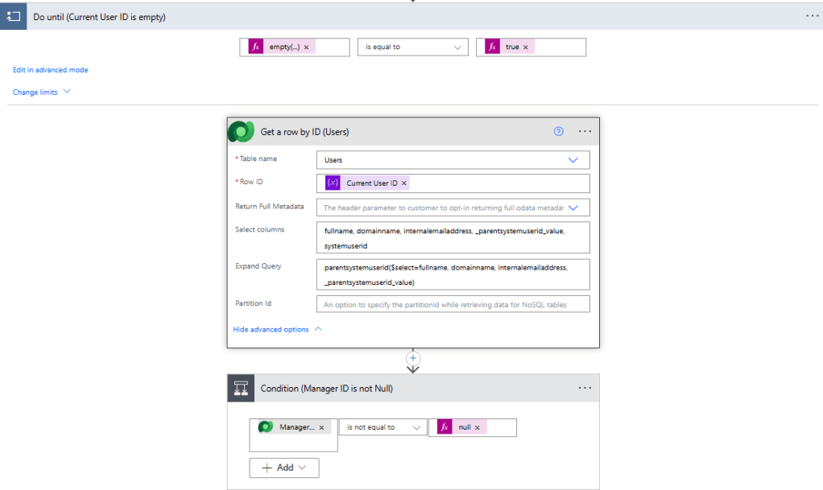The image size is (823, 490).
Task: Remove the true expression token
Action: (525, 47)
